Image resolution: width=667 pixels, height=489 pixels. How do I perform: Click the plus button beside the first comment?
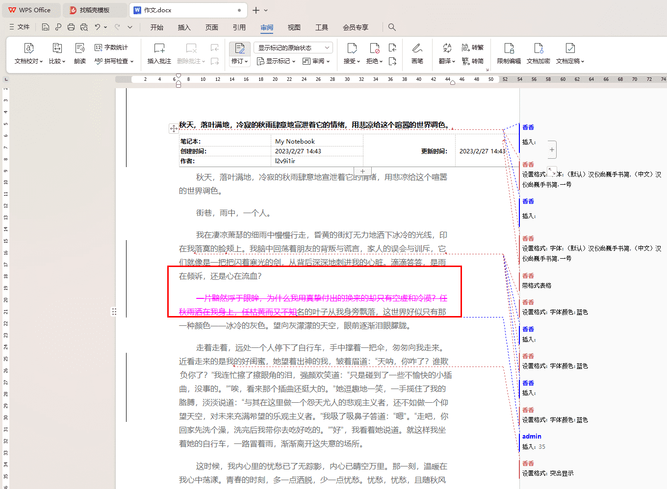tap(552, 149)
